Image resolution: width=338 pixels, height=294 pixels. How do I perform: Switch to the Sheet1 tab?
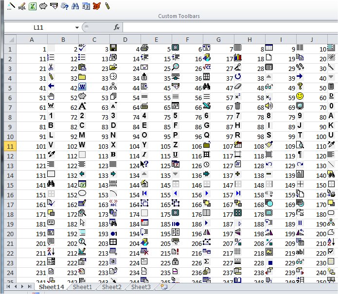tap(82, 287)
